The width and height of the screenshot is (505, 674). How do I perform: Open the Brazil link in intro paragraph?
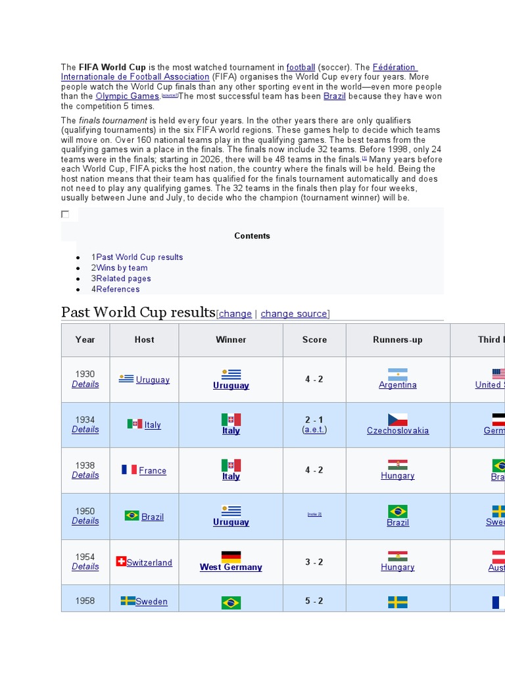[335, 96]
